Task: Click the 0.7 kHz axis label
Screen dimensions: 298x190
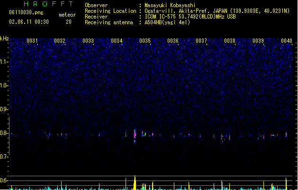Action: (4, 157)
